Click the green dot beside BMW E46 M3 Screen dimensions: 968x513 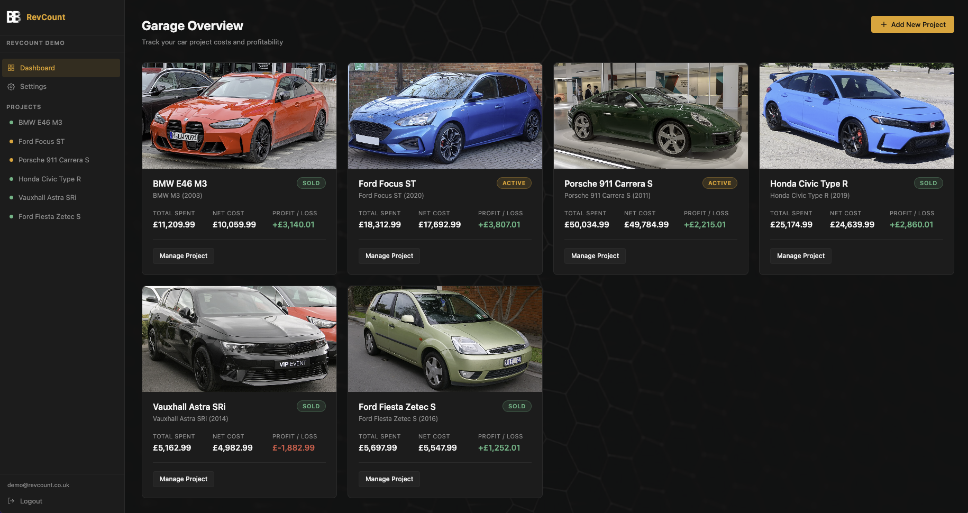tap(11, 123)
